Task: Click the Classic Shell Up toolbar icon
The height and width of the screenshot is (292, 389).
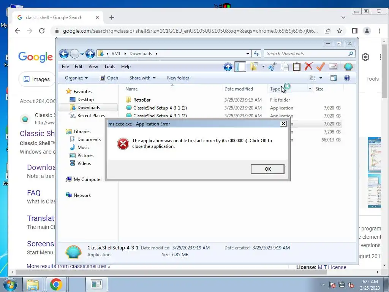Action: point(228,67)
